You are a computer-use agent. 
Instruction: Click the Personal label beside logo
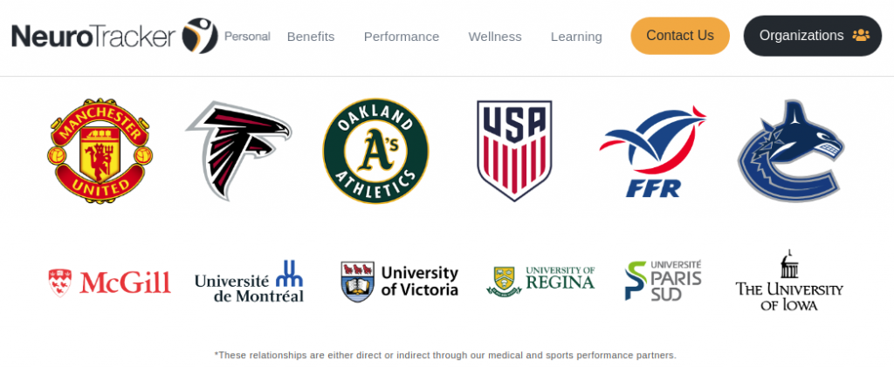(247, 37)
